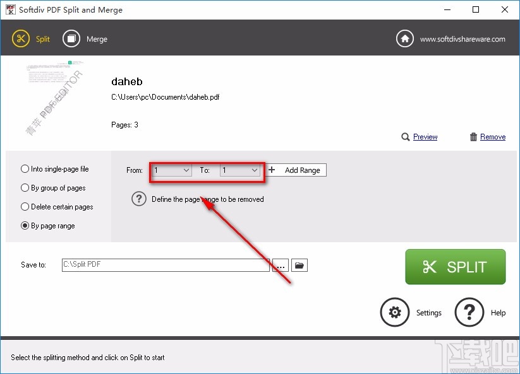
Task: Choose Into single-page file option
Action: [55, 169]
